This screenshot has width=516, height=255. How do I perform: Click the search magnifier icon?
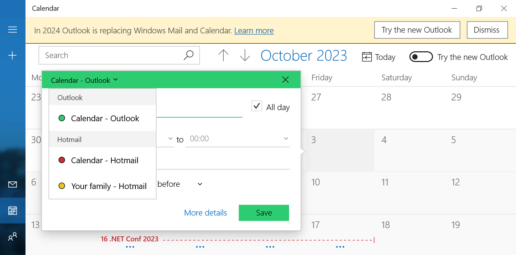click(x=189, y=55)
